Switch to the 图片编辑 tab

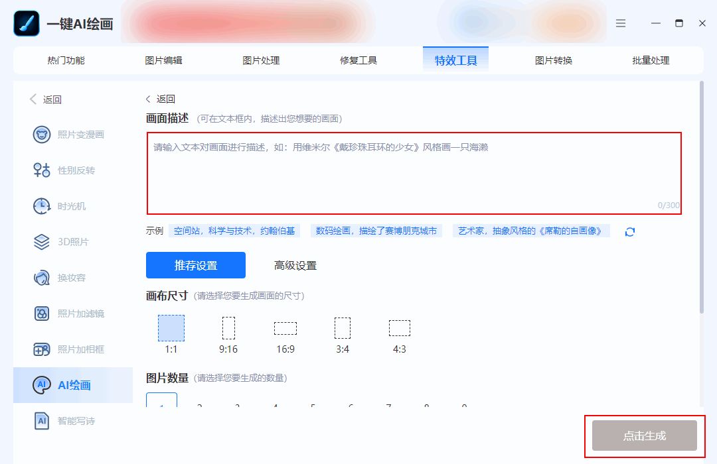coord(163,60)
